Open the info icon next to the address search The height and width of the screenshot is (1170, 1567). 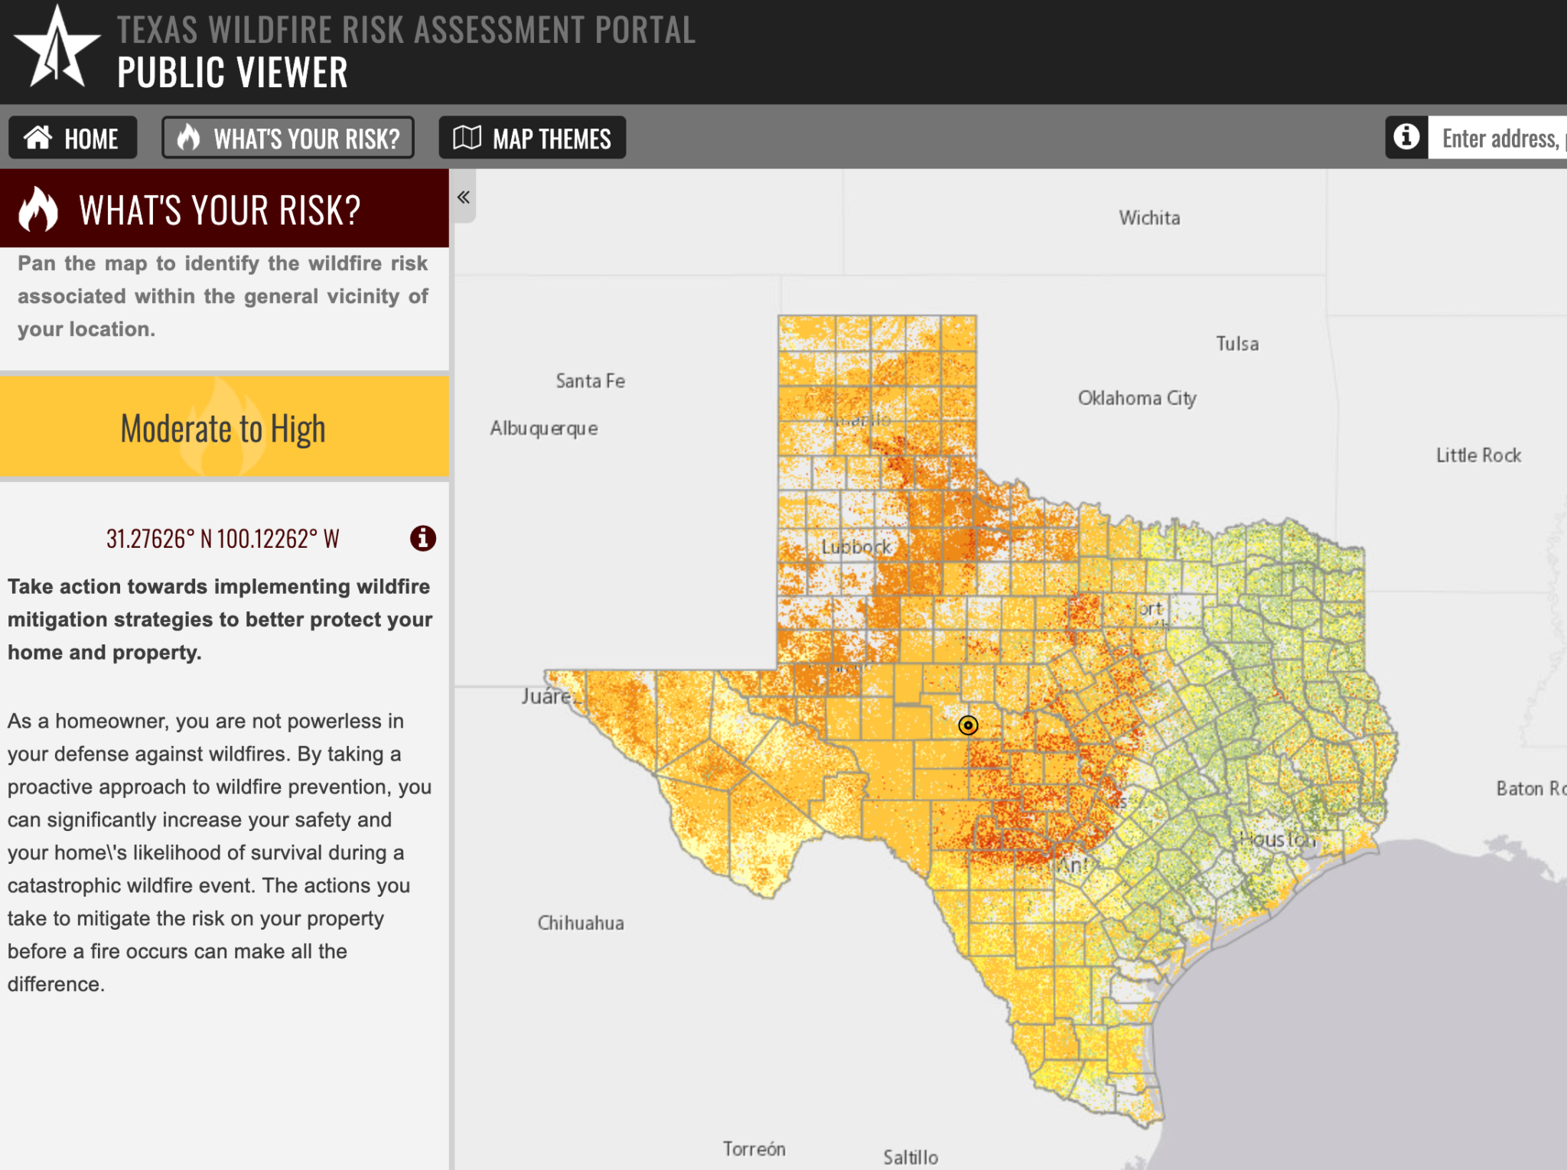[1406, 138]
